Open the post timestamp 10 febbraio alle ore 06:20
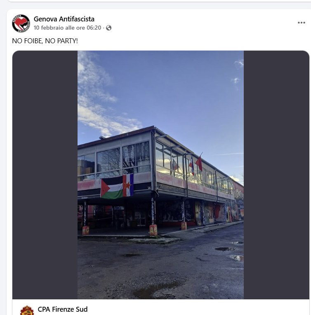The image size is (311, 315). [67, 28]
